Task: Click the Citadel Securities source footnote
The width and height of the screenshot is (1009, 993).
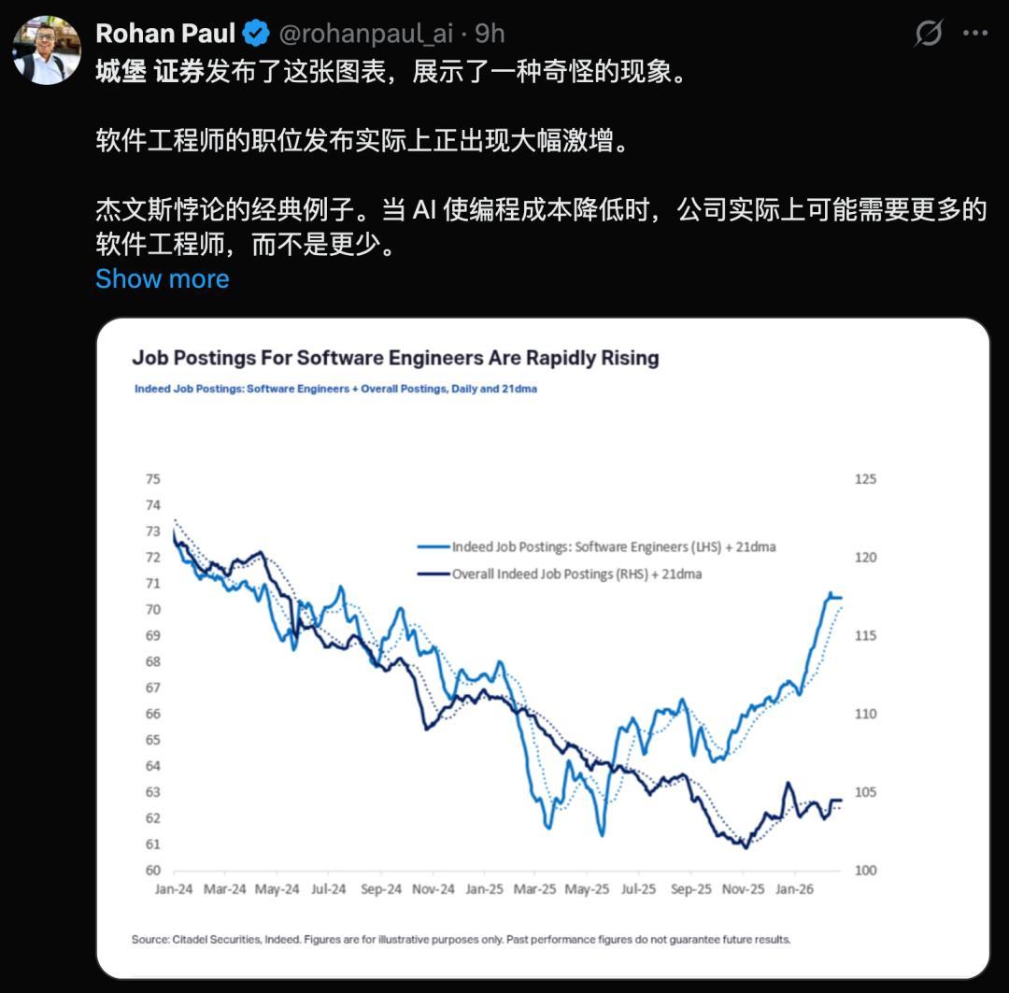Action: [461, 939]
